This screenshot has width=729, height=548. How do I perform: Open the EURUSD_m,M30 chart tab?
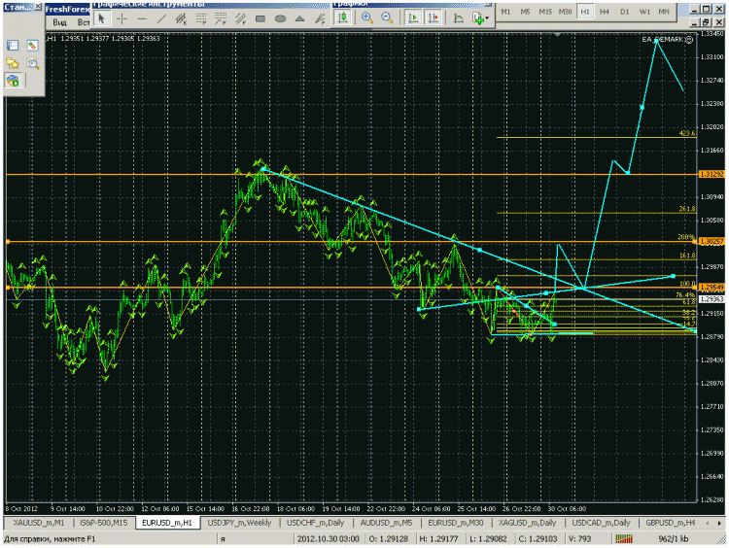pos(456,523)
